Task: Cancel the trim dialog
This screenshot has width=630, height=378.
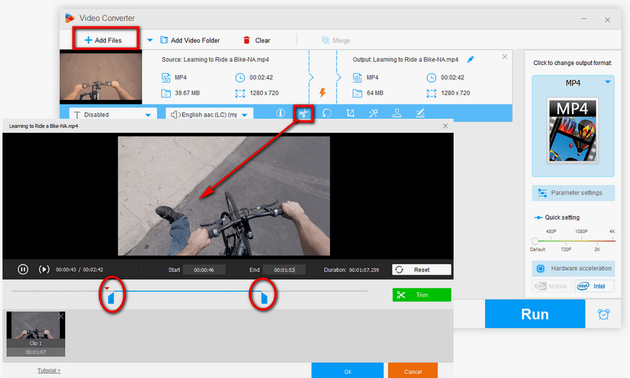Action: [413, 371]
